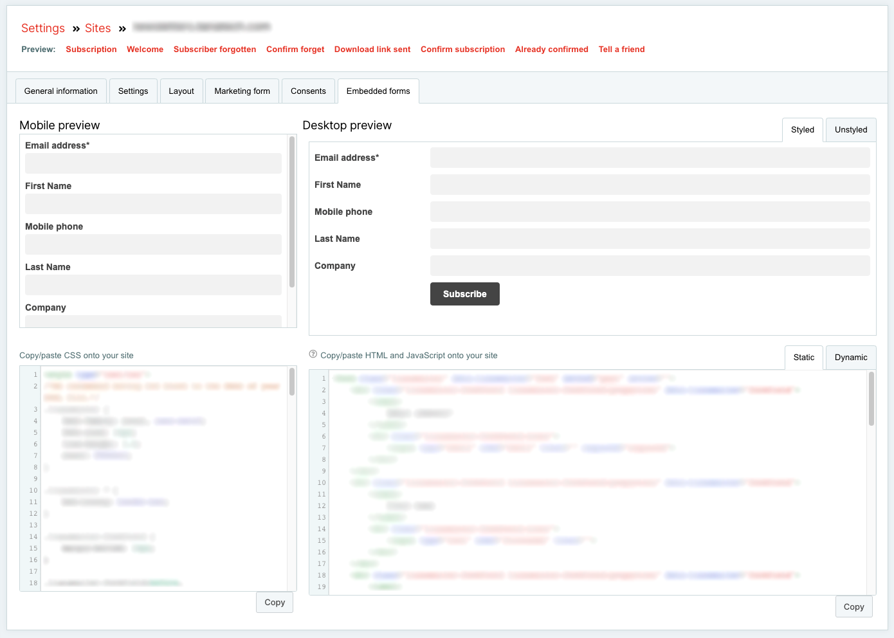Preview the Welcome page

pos(145,50)
